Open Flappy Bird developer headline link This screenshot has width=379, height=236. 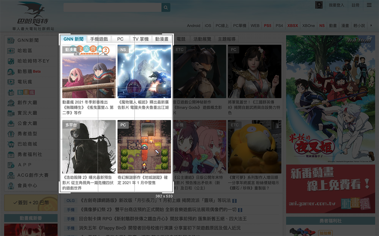(x=160, y=228)
